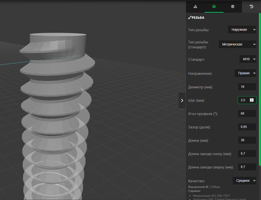Click the 'Направление:' label

(x=200, y=73)
